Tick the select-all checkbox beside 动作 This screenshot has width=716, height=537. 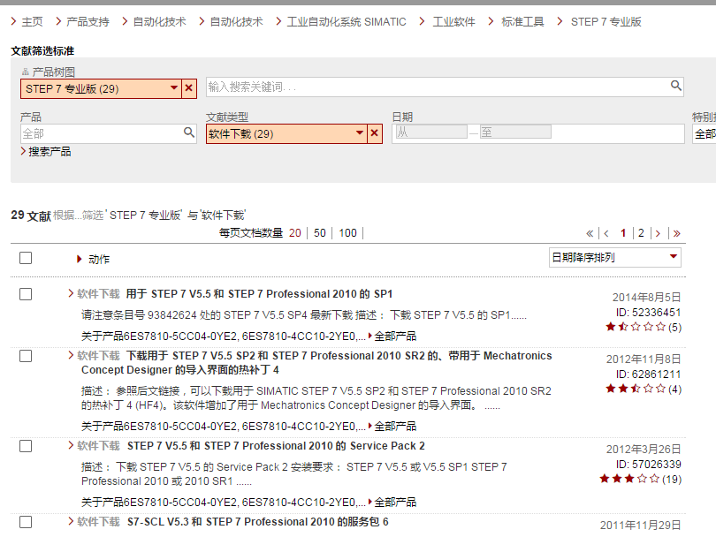pos(26,258)
